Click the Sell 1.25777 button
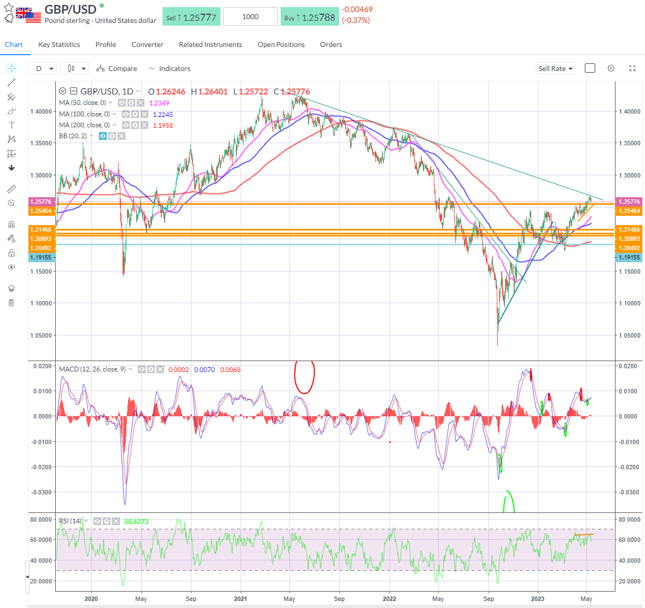Screen dimensions: 645x608 click(x=191, y=17)
